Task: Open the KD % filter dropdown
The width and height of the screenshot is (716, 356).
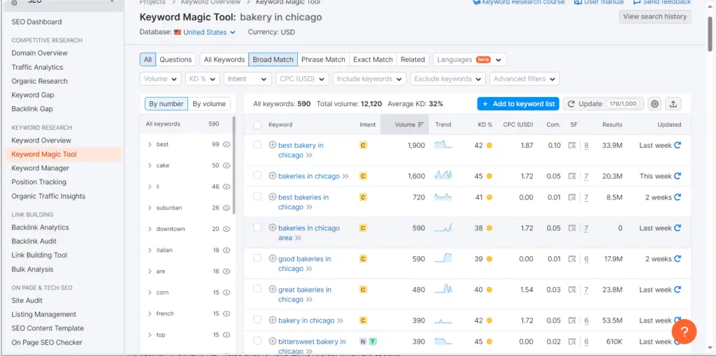Action: click(202, 79)
